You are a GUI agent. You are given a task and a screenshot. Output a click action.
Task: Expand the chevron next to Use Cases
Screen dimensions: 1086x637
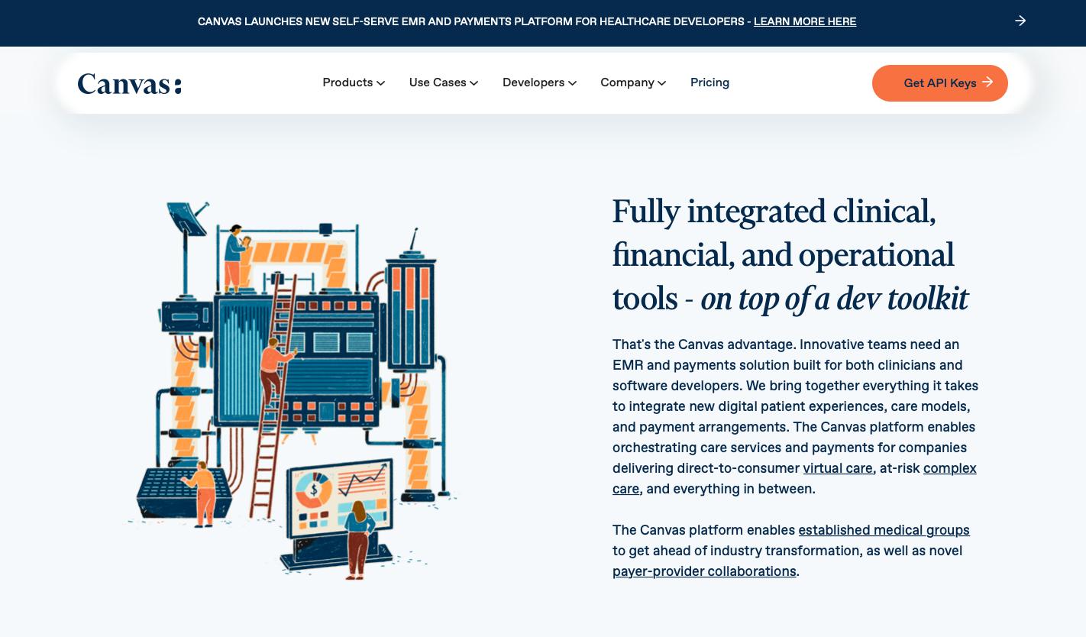click(474, 83)
